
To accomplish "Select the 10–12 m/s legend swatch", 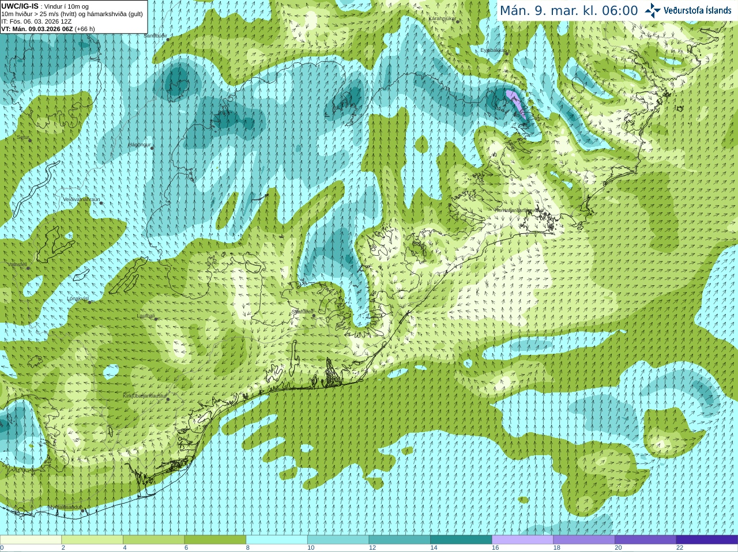I will (338, 540).
